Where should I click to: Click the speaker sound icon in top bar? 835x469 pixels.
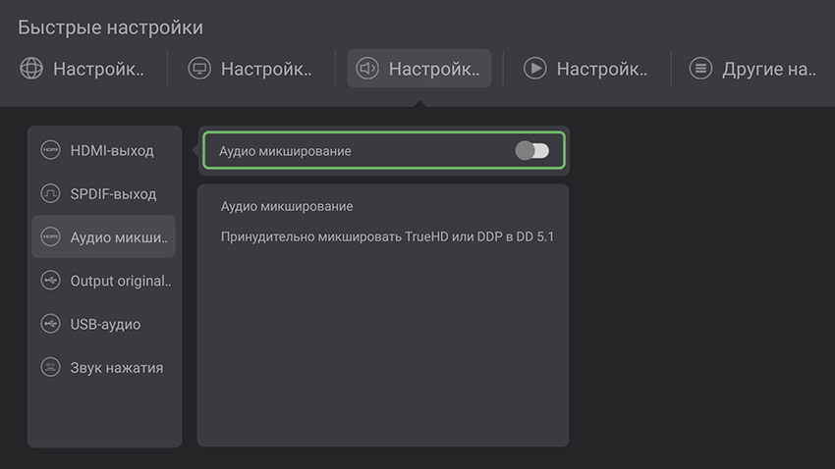(367, 69)
